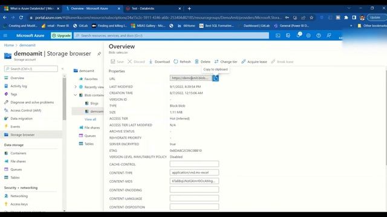
Task: Select Queues in storage tree
Action: pos(90,136)
